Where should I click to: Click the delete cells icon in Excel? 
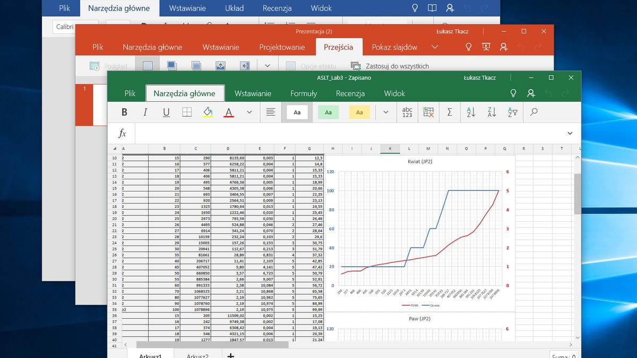pos(428,112)
